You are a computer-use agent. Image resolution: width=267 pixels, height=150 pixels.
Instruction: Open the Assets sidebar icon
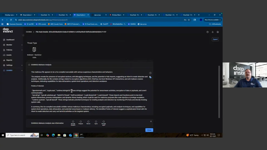pos(4,55)
